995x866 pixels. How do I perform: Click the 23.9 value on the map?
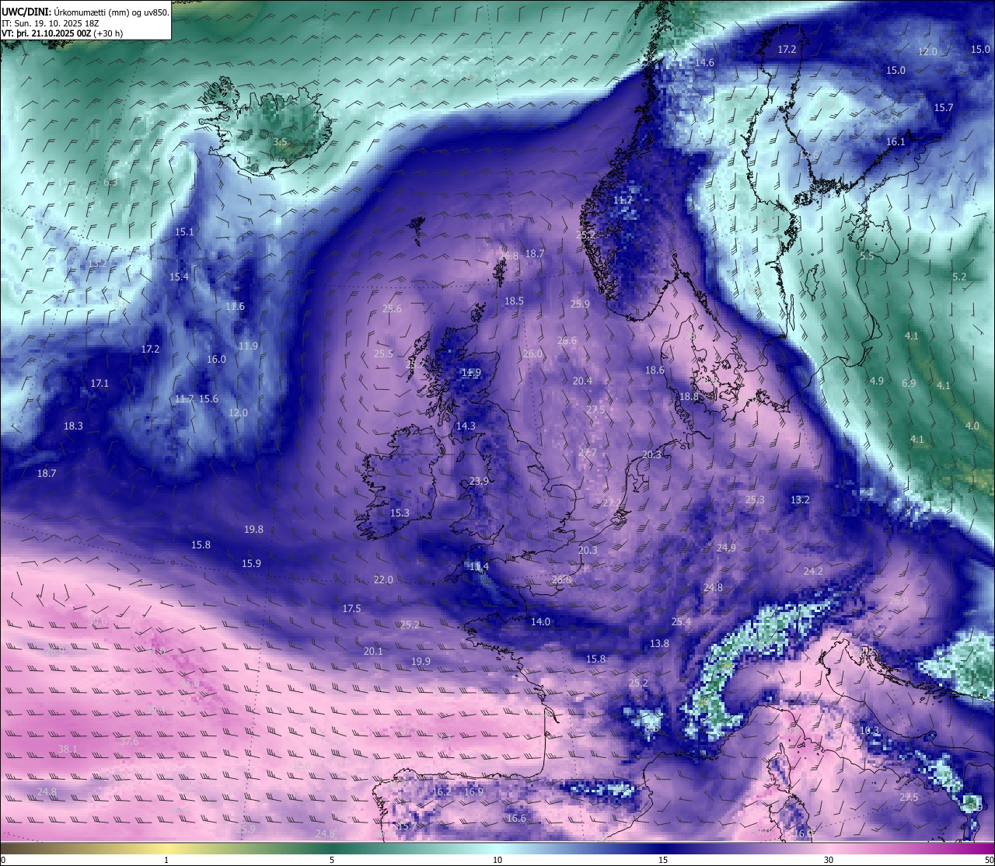tap(480, 481)
